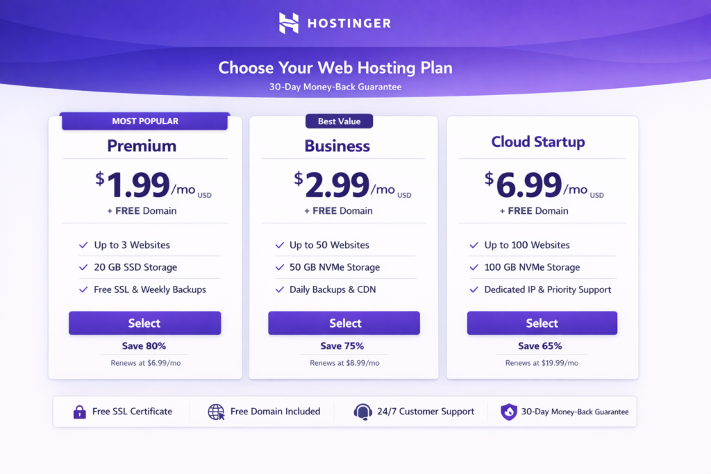
Task: Click the Hostinger brand name text
Action: (x=348, y=24)
